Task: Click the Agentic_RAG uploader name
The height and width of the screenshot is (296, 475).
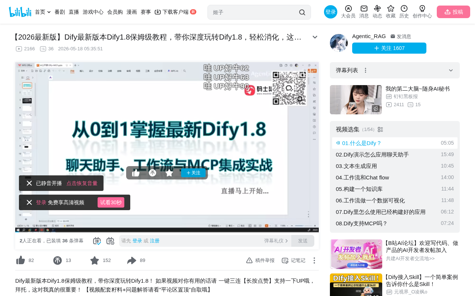Action: 369,36
